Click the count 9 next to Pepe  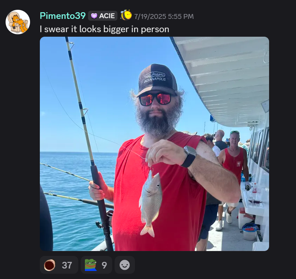tap(104, 265)
